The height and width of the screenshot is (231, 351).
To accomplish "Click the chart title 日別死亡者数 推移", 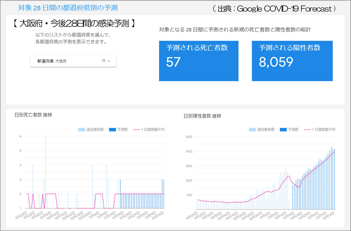I will [x=33, y=115].
